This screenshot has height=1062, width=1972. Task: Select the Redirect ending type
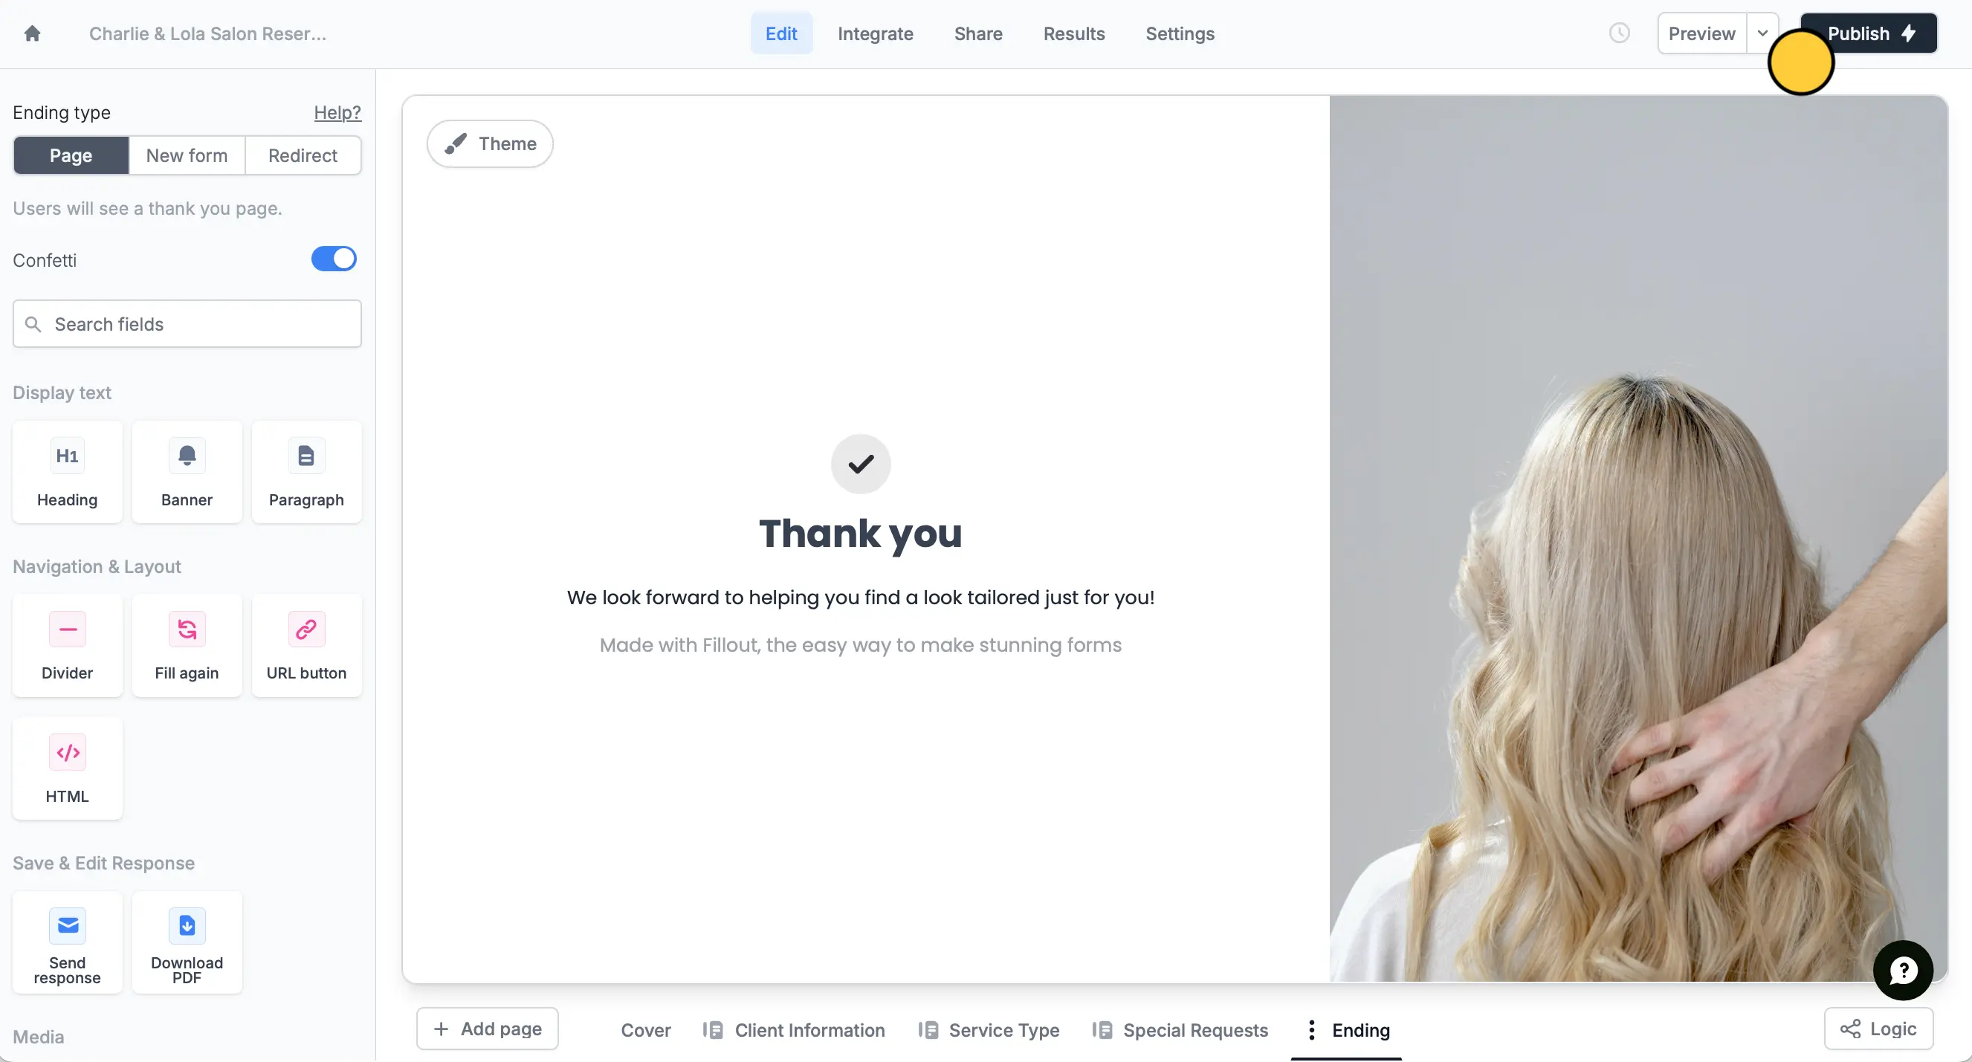click(303, 155)
